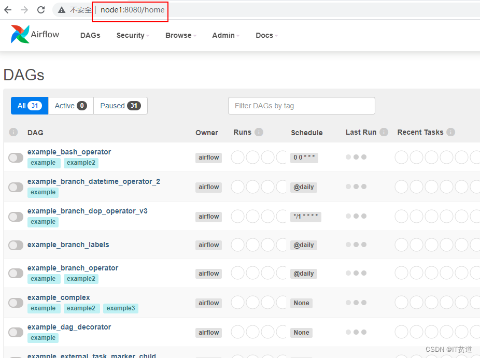The image size is (480, 358).
Task: Toggle pause switch for example_bash_operator
Action: click(16, 158)
